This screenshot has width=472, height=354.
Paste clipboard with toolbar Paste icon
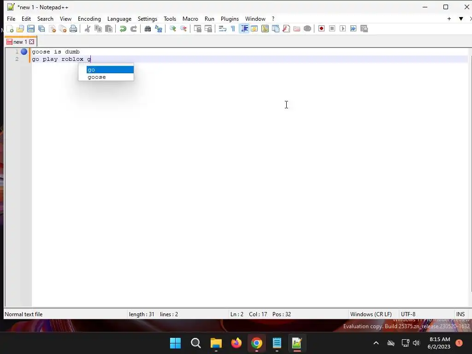click(x=109, y=29)
